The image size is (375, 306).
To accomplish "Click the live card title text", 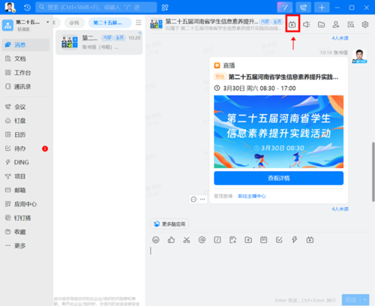I will pyautogui.click(x=283, y=77).
